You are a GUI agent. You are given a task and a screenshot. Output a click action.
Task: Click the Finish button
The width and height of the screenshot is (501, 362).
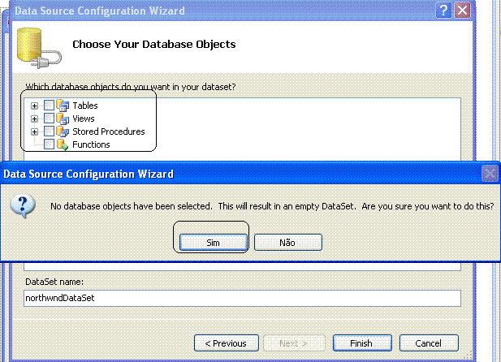(362, 343)
